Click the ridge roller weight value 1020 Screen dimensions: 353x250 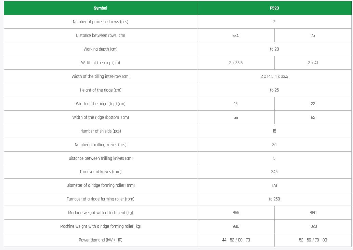click(x=313, y=226)
